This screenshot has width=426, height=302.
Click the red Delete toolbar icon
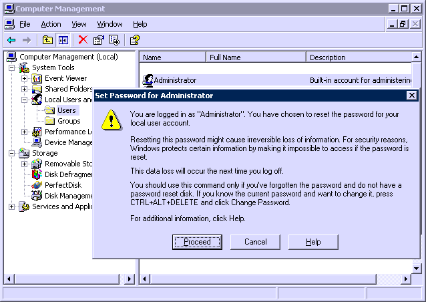pos(83,40)
